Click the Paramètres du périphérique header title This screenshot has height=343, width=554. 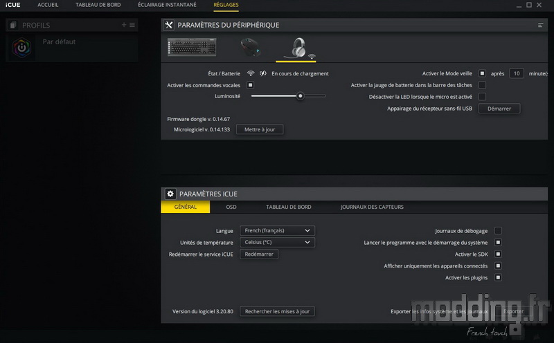pos(229,25)
